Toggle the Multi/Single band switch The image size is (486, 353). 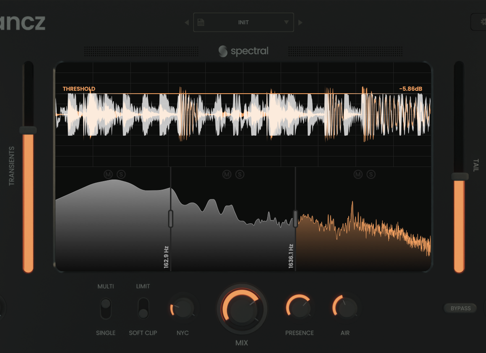click(x=106, y=309)
